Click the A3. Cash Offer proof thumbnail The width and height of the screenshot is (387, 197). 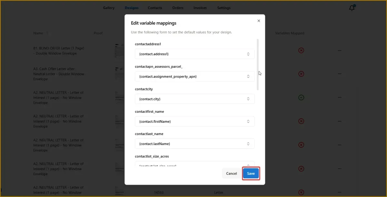tap(120, 73)
